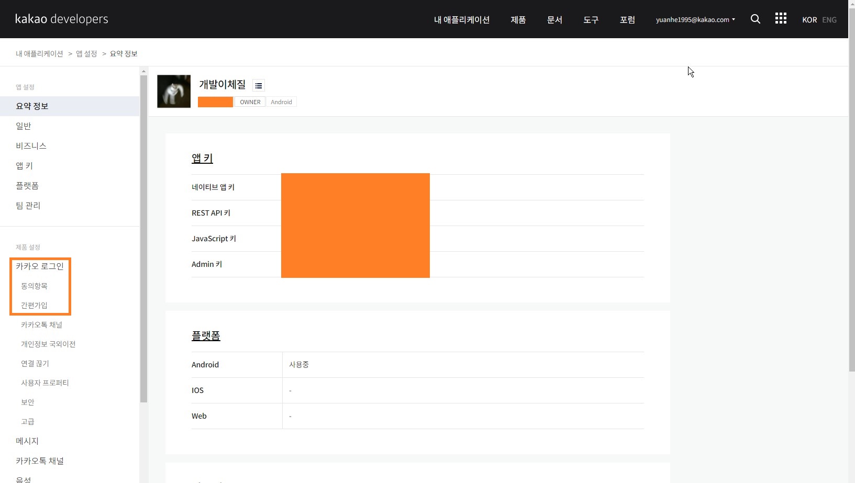Viewport: 855px width, 483px height.
Task: Click the JavaScript 키 row label
Action: [x=214, y=239]
